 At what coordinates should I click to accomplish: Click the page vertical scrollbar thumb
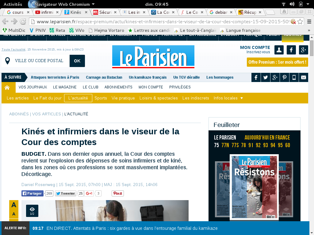312,48
